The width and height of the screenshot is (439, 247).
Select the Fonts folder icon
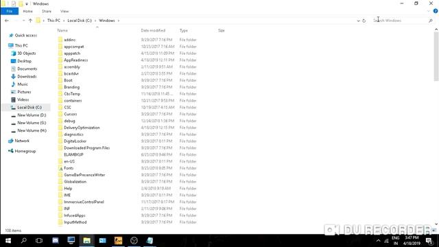coord(60,168)
